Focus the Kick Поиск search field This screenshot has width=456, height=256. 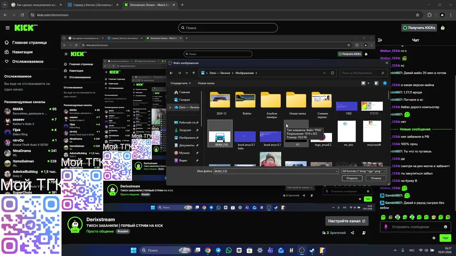click(228, 28)
